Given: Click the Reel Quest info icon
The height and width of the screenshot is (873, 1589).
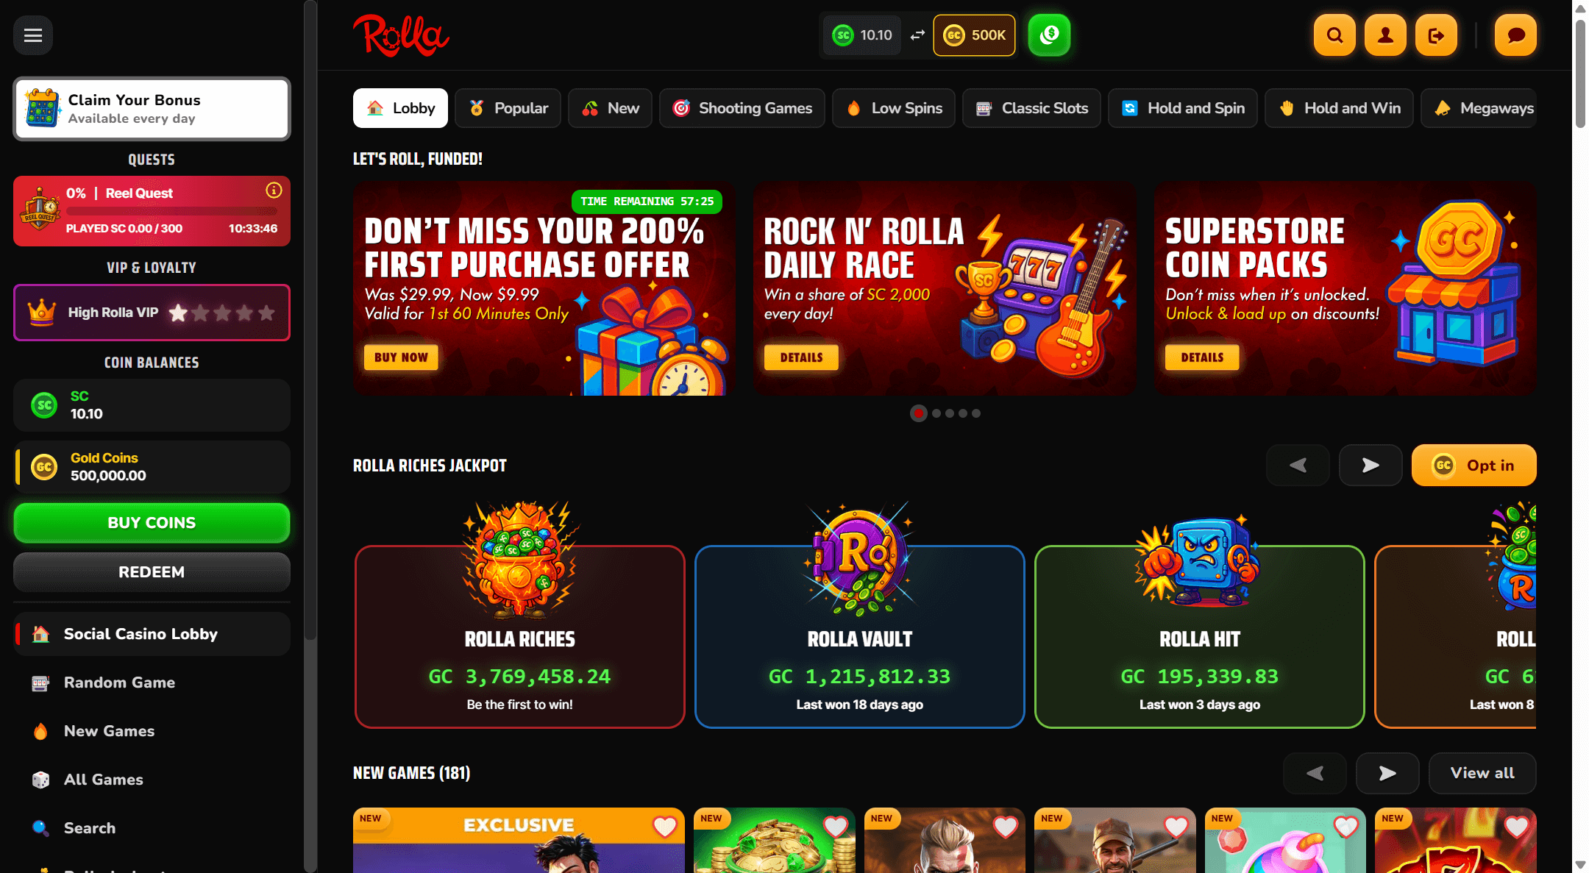Looking at the screenshot, I should [274, 190].
